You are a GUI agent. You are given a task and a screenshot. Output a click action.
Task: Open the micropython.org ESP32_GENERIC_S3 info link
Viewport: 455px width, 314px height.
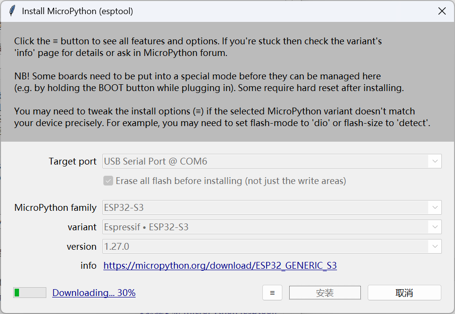(x=220, y=266)
